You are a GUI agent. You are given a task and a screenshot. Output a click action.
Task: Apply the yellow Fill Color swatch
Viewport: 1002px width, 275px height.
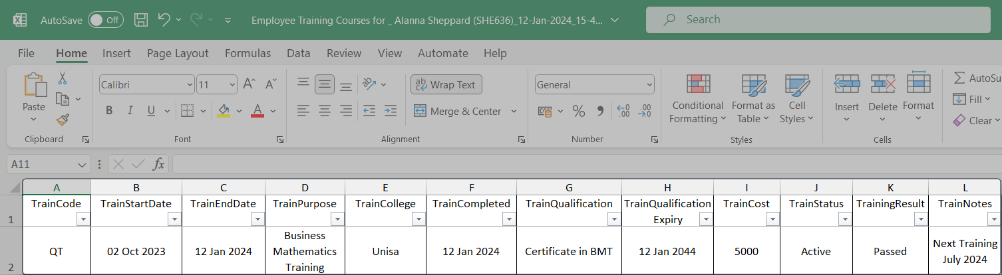pyautogui.click(x=224, y=111)
